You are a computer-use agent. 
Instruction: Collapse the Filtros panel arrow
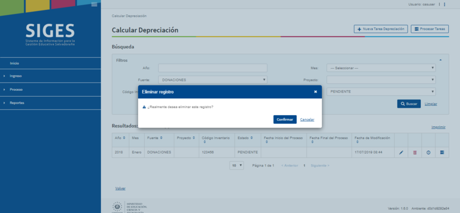pyautogui.click(x=440, y=60)
